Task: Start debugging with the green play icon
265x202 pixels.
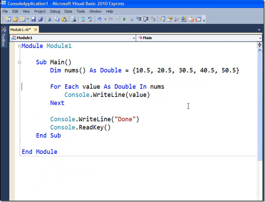Action: [124, 19]
